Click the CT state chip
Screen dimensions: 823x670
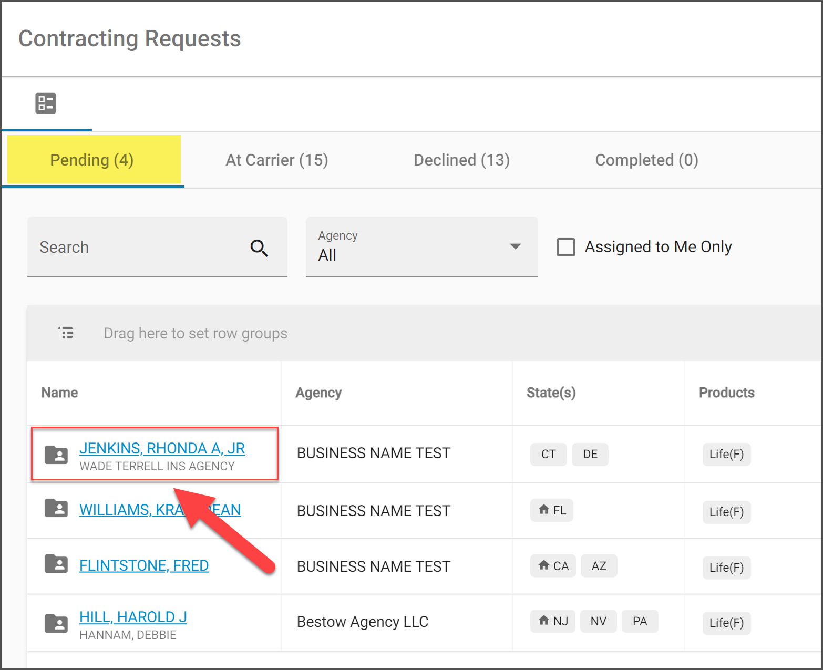548,454
